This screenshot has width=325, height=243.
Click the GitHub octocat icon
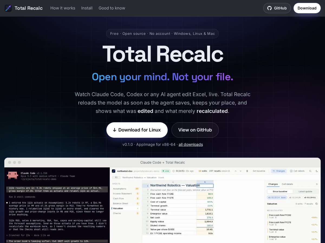point(269,8)
